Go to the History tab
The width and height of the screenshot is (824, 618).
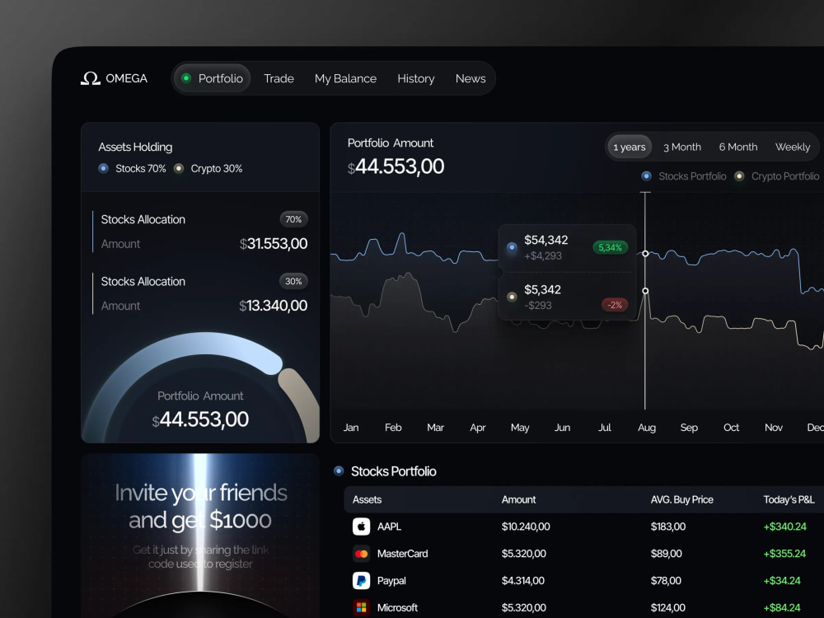click(415, 78)
